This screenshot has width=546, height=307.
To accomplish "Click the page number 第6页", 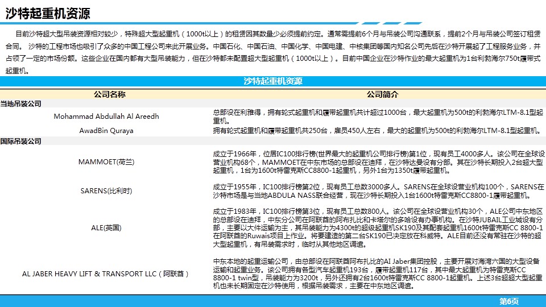I will [508, 301].
